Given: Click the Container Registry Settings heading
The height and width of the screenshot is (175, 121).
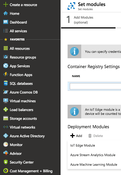Looking at the screenshot, I should pyautogui.click(x=94, y=67).
